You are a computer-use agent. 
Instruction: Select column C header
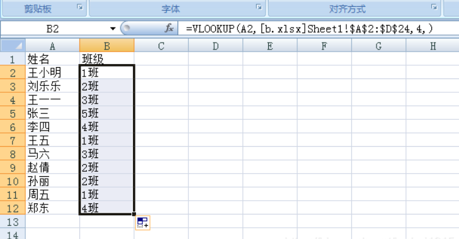[x=161, y=46]
